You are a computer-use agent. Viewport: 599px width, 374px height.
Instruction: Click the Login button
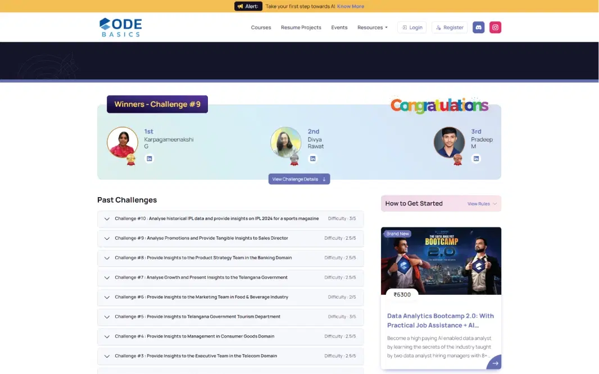pyautogui.click(x=412, y=28)
